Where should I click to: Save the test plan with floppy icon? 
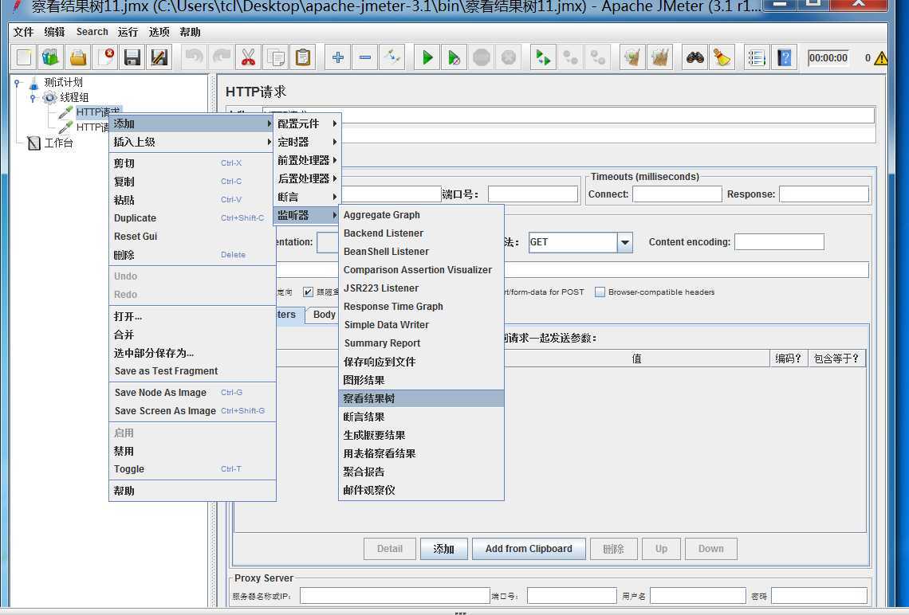(x=132, y=57)
